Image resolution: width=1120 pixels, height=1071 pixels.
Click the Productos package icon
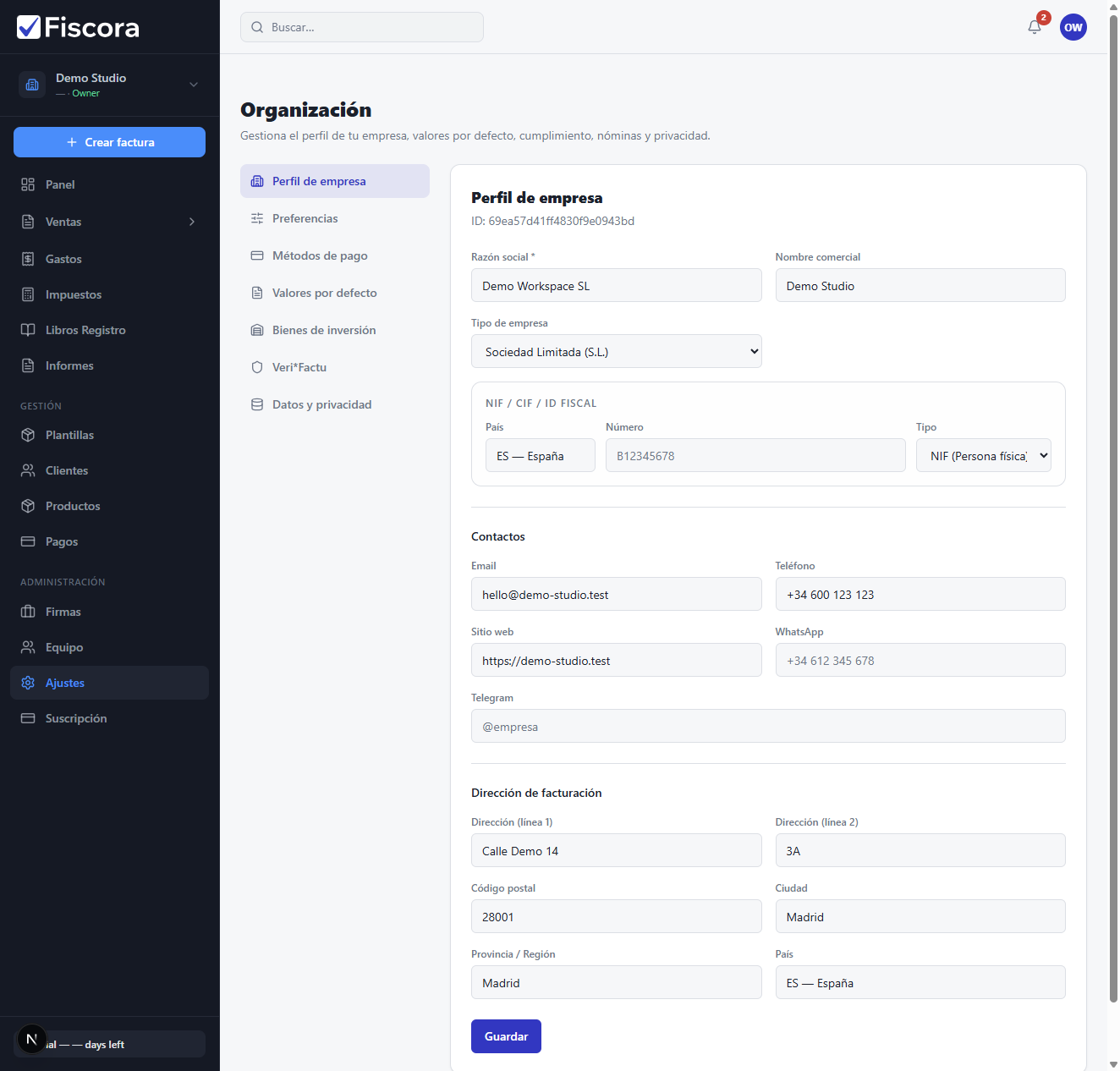[28, 506]
